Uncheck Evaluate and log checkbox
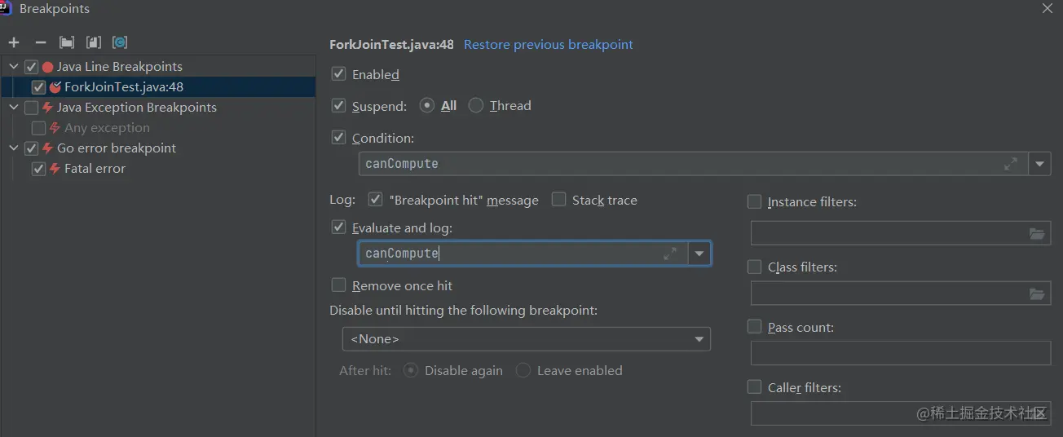The width and height of the screenshot is (1063, 437). (338, 227)
